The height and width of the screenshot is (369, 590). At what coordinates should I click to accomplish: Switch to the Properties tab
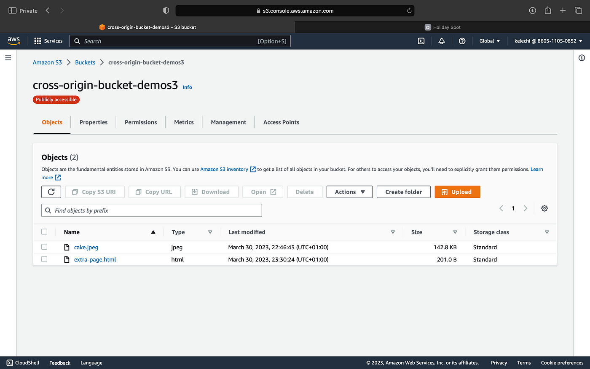(94, 122)
